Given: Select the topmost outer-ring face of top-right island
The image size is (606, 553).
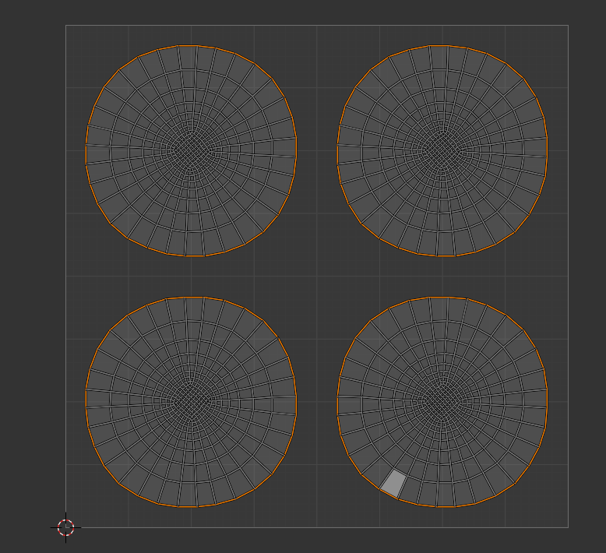Looking at the screenshot, I should (439, 57).
